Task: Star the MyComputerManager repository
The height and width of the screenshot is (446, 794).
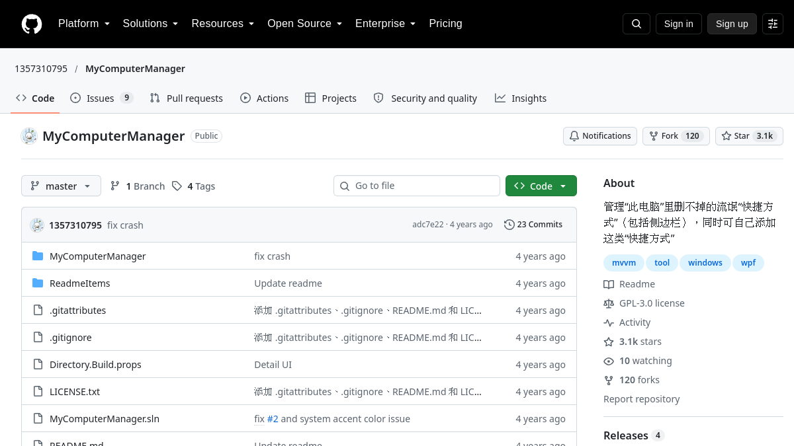Action: pyautogui.click(x=749, y=136)
